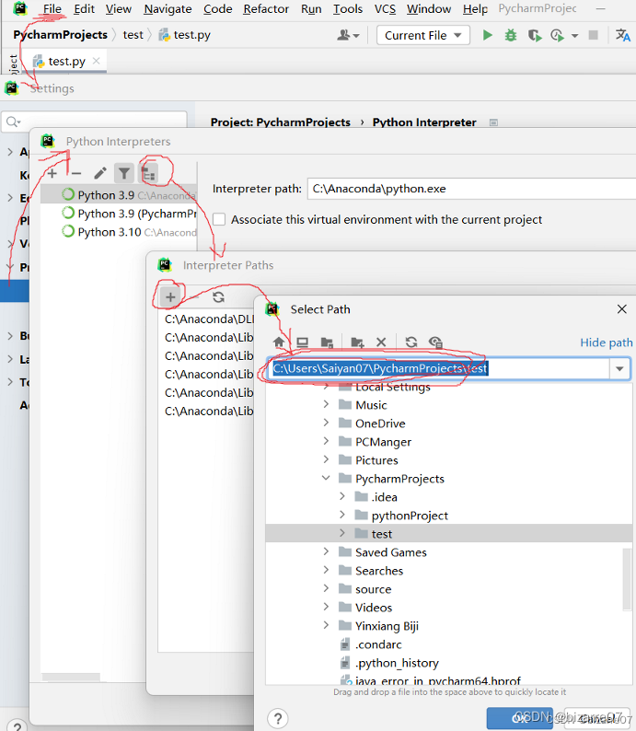Open the more run actions dropdown arrow
The width and height of the screenshot is (636, 731).
[575, 35]
